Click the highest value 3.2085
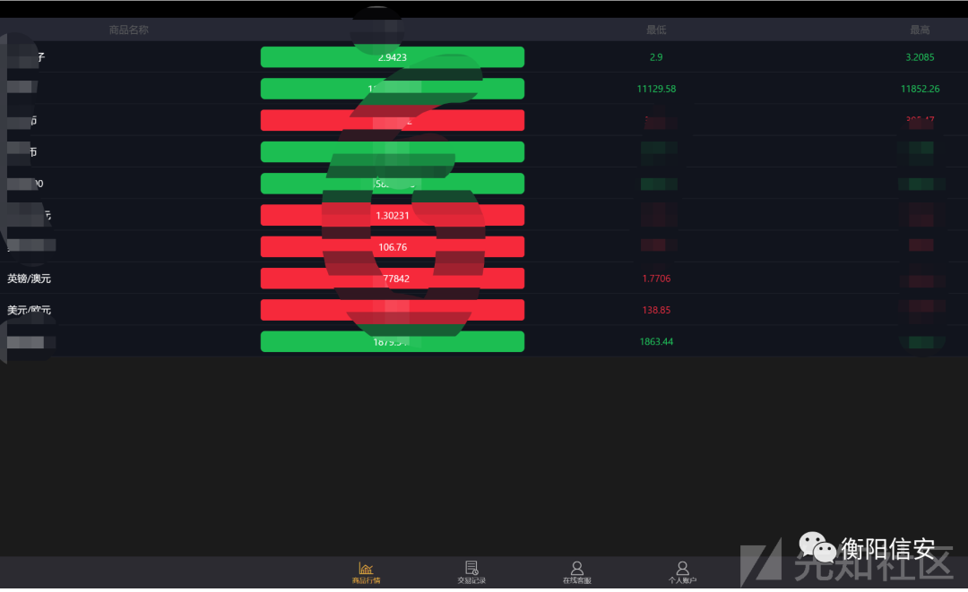The height and width of the screenshot is (592, 968). coord(920,57)
